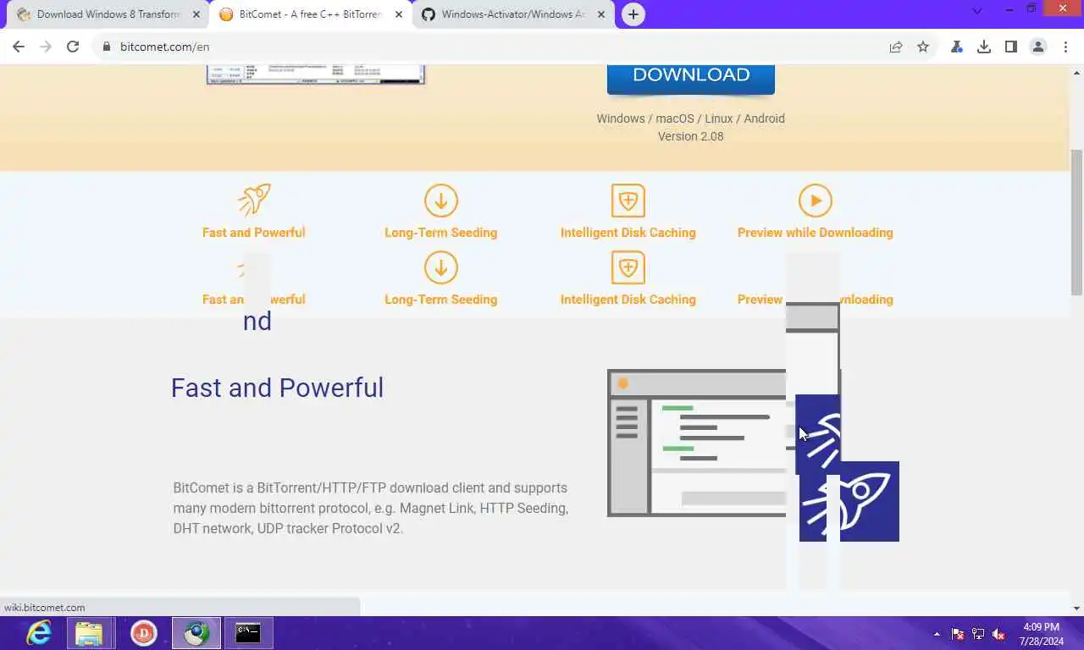Open the Chrome downloads tray
Screen dimensions: 1084x650
pos(984,47)
